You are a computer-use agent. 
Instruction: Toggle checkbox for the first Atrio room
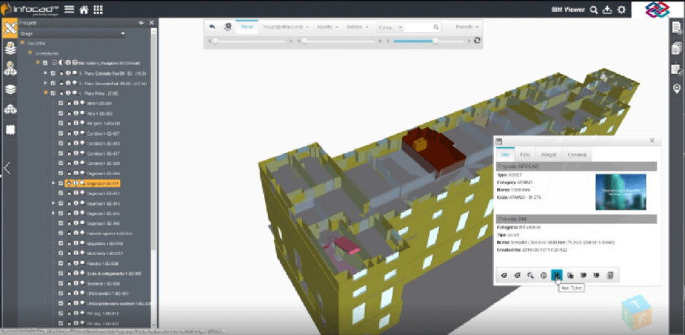61,103
